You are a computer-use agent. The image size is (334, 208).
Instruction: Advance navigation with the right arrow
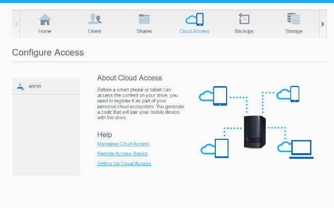pos(323,24)
